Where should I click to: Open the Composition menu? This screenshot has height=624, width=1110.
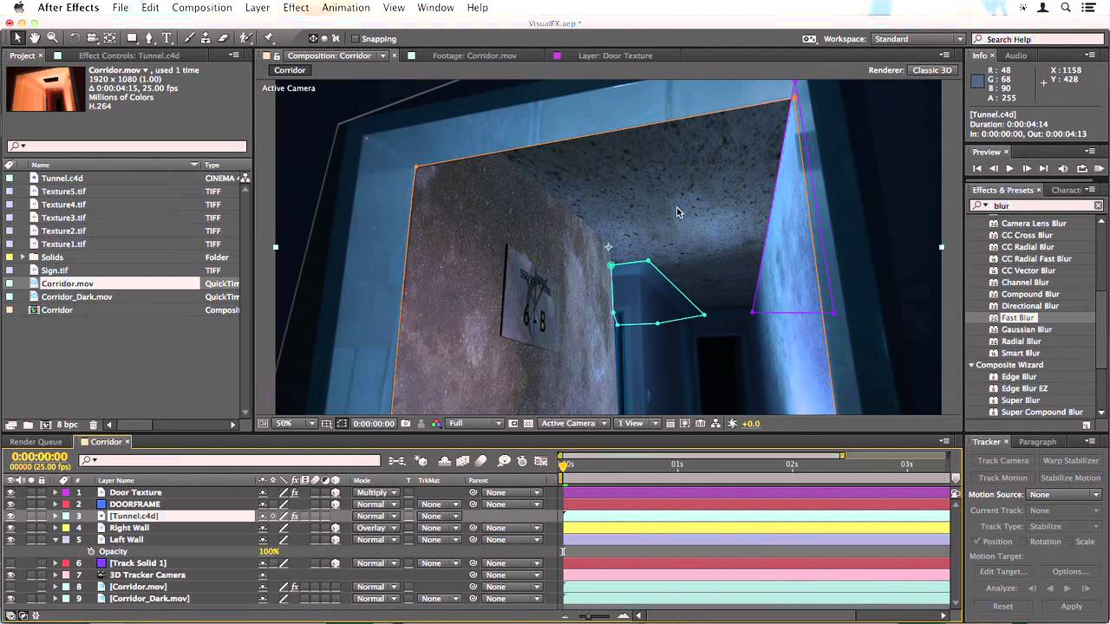pyautogui.click(x=201, y=8)
